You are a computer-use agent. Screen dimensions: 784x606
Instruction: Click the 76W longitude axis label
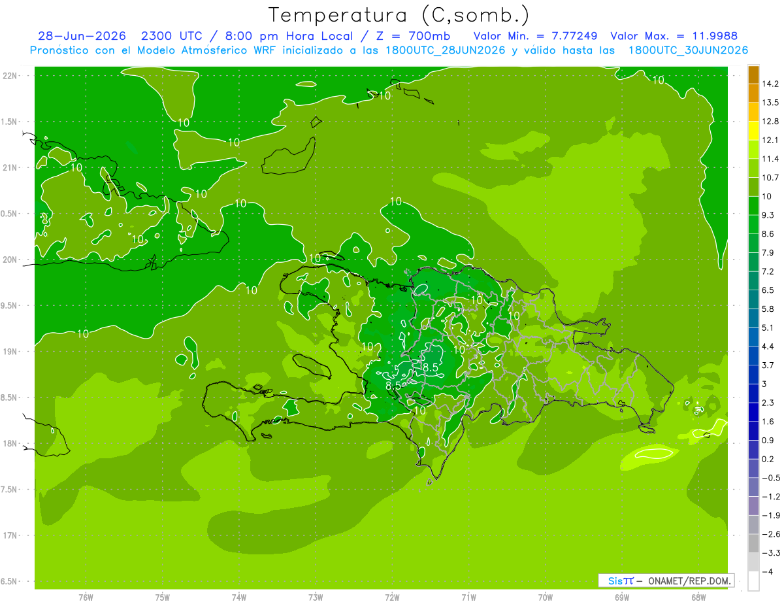pyautogui.click(x=86, y=598)
